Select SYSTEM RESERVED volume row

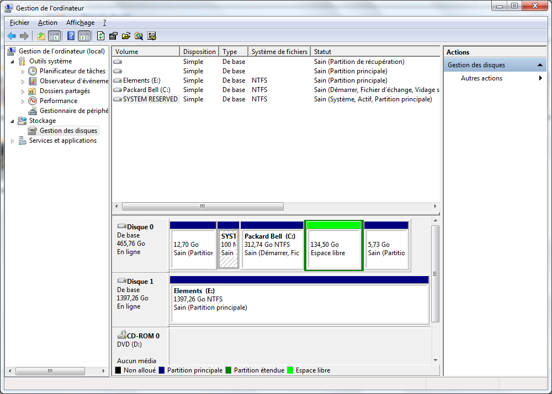(x=276, y=99)
